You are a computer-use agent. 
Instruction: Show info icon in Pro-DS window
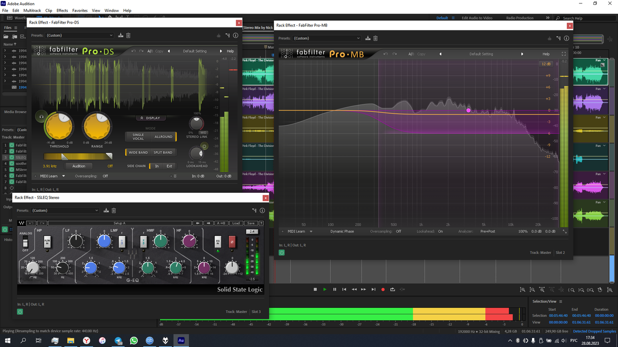[236, 35]
